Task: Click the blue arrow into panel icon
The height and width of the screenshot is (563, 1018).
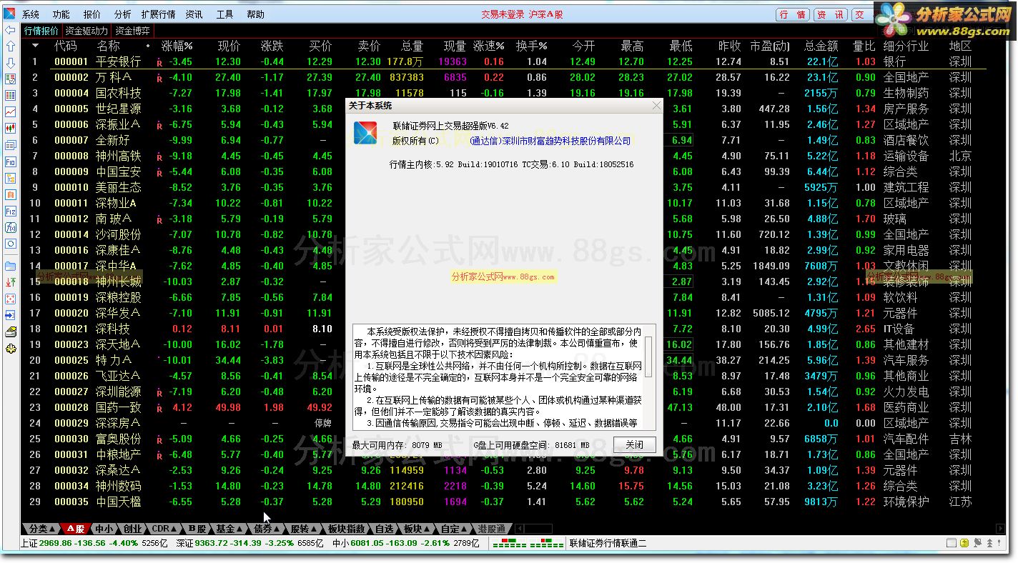Action: pyautogui.click(x=10, y=315)
